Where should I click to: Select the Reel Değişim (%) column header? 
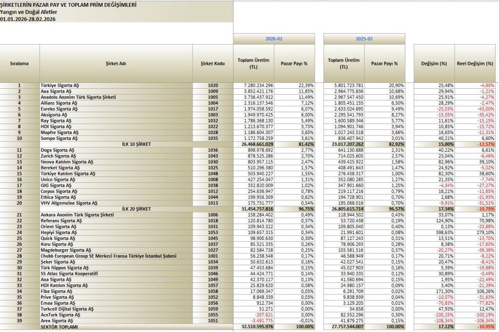475,63
